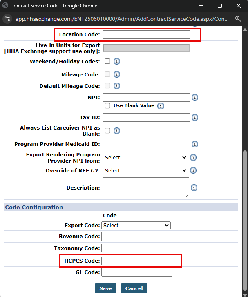The height and width of the screenshot is (297, 248).
Task: Show info for Export Rendering Program Provider NPI
Action: pyautogui.click(x=193, y=157)
